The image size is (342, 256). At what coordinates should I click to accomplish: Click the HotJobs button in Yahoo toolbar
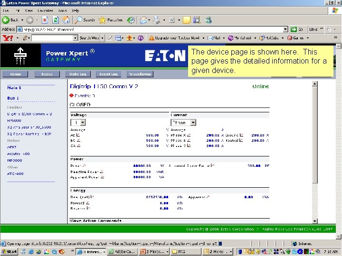pyautogui.click(x=269, y=38)
